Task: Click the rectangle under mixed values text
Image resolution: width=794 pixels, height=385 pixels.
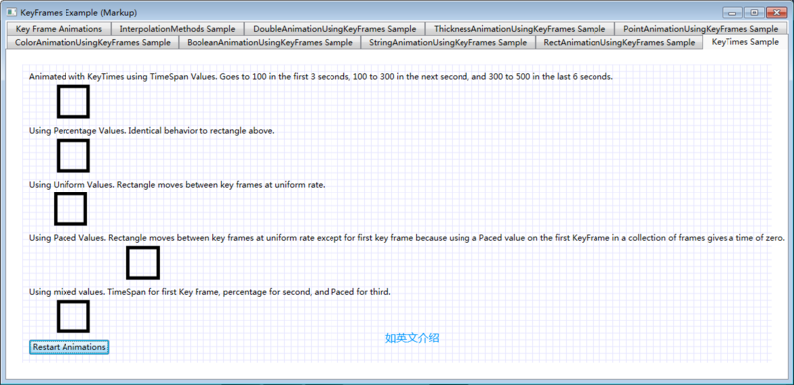Action: (x=73, y=317)
